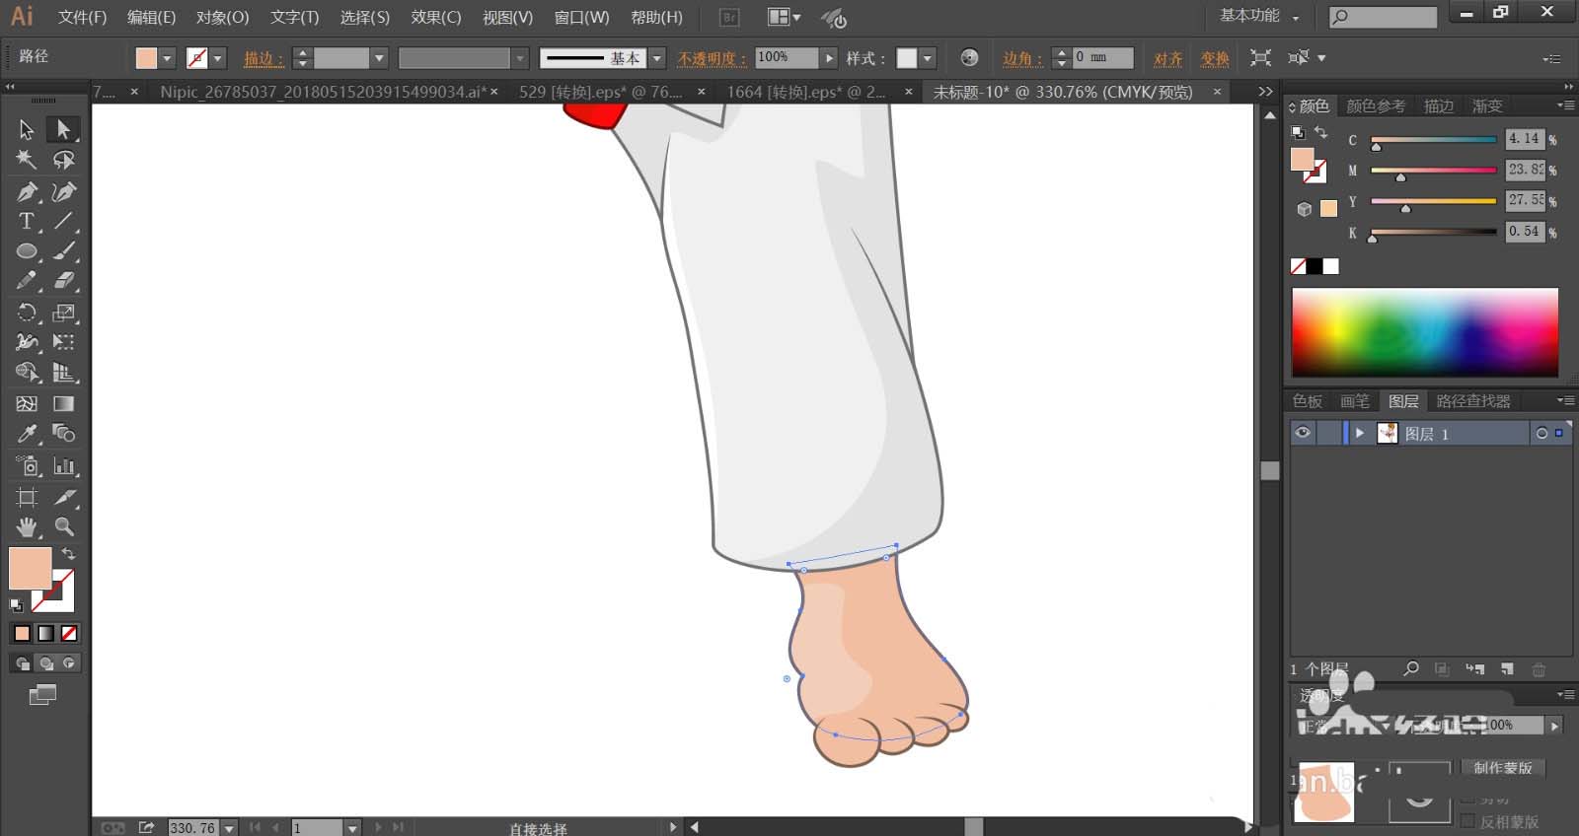Click 描边 link in control bar
The width and height of the screenshot is (1579, 836).
[x=263, y=58]
